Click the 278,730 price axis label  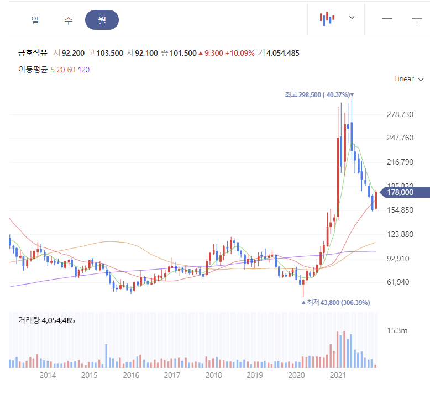tap(400, 114)
